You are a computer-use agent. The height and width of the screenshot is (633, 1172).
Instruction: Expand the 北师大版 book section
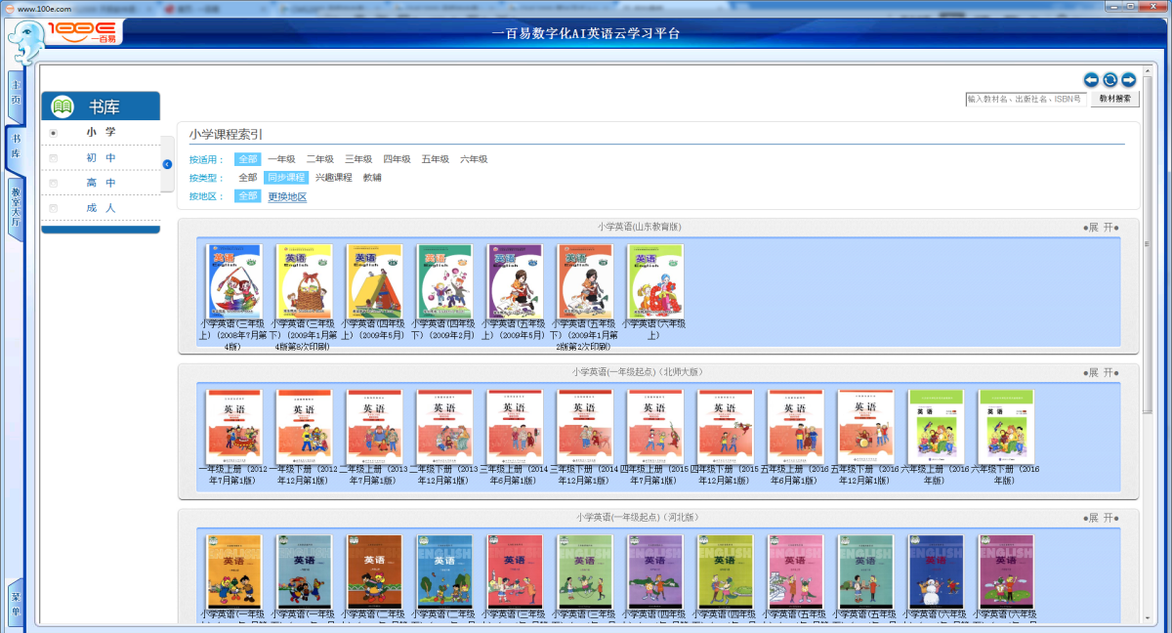pos(1101,372)
